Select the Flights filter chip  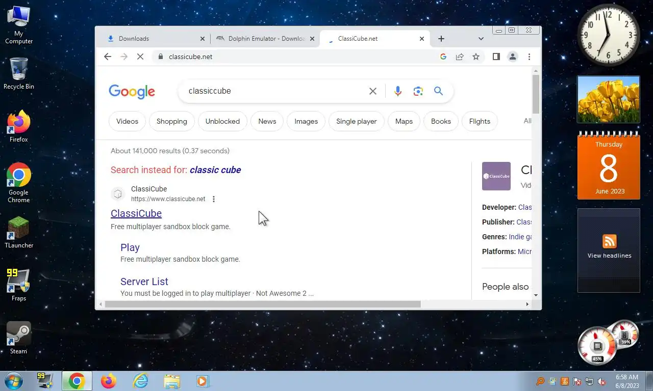[x=480, y=121]
